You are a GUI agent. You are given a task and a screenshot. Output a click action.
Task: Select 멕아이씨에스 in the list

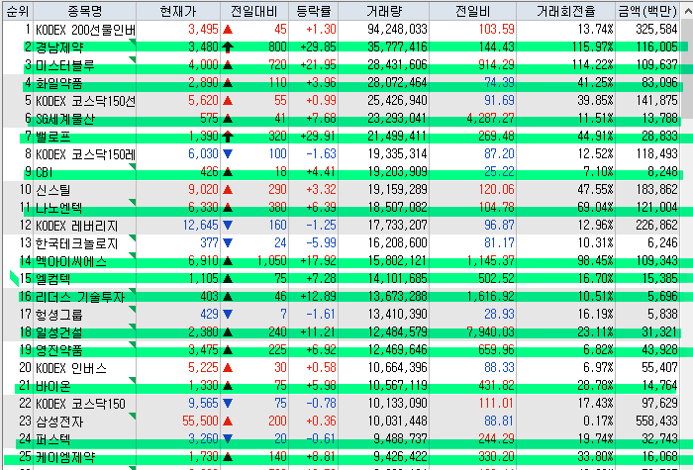pyautogui.click(x=71, y=261)
